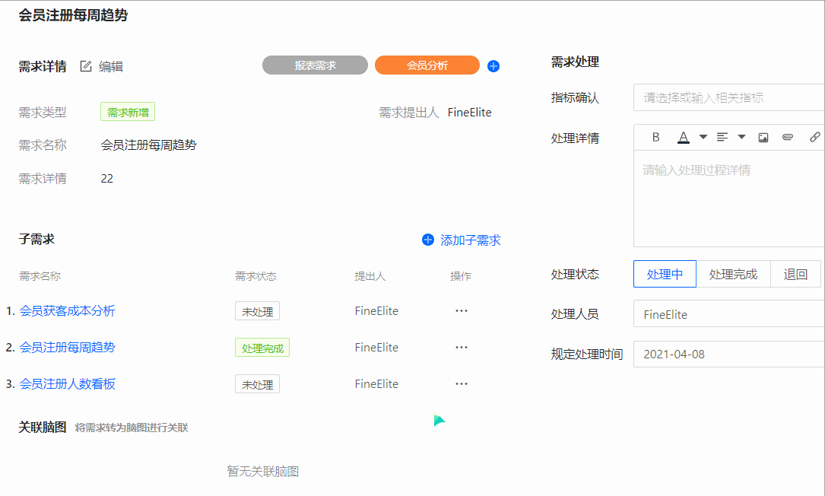Apply font color in the 处理详情 editor
The width and height of the screenshot is (825, 496).
684,137
